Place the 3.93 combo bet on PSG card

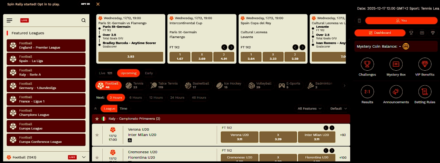click(x=131, y=56)
